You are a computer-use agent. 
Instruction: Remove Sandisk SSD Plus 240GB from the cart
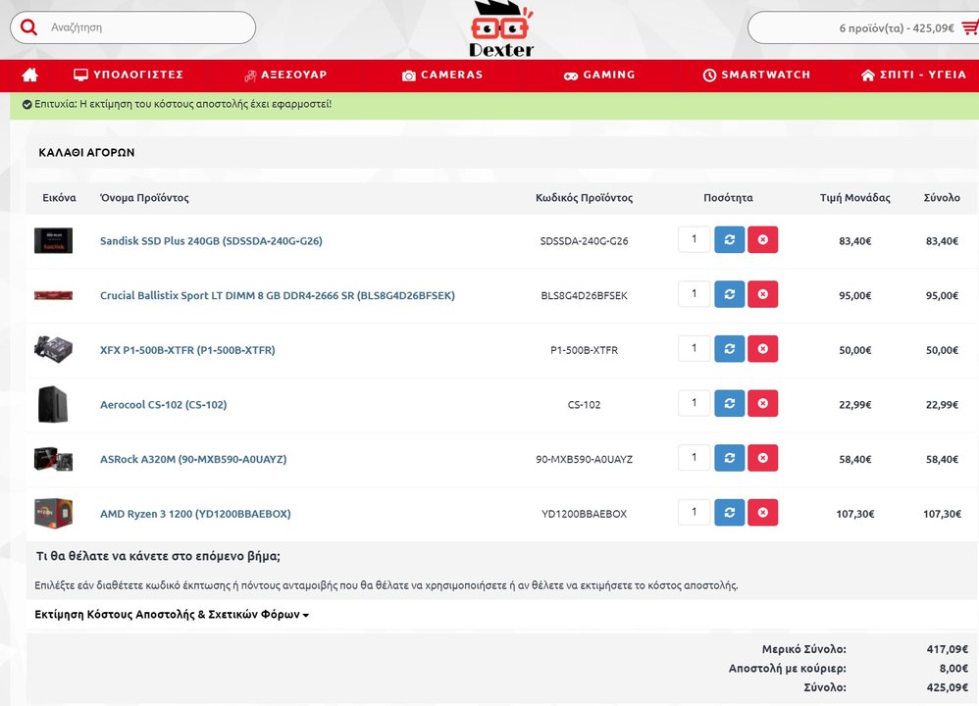(x=763, y=239)
